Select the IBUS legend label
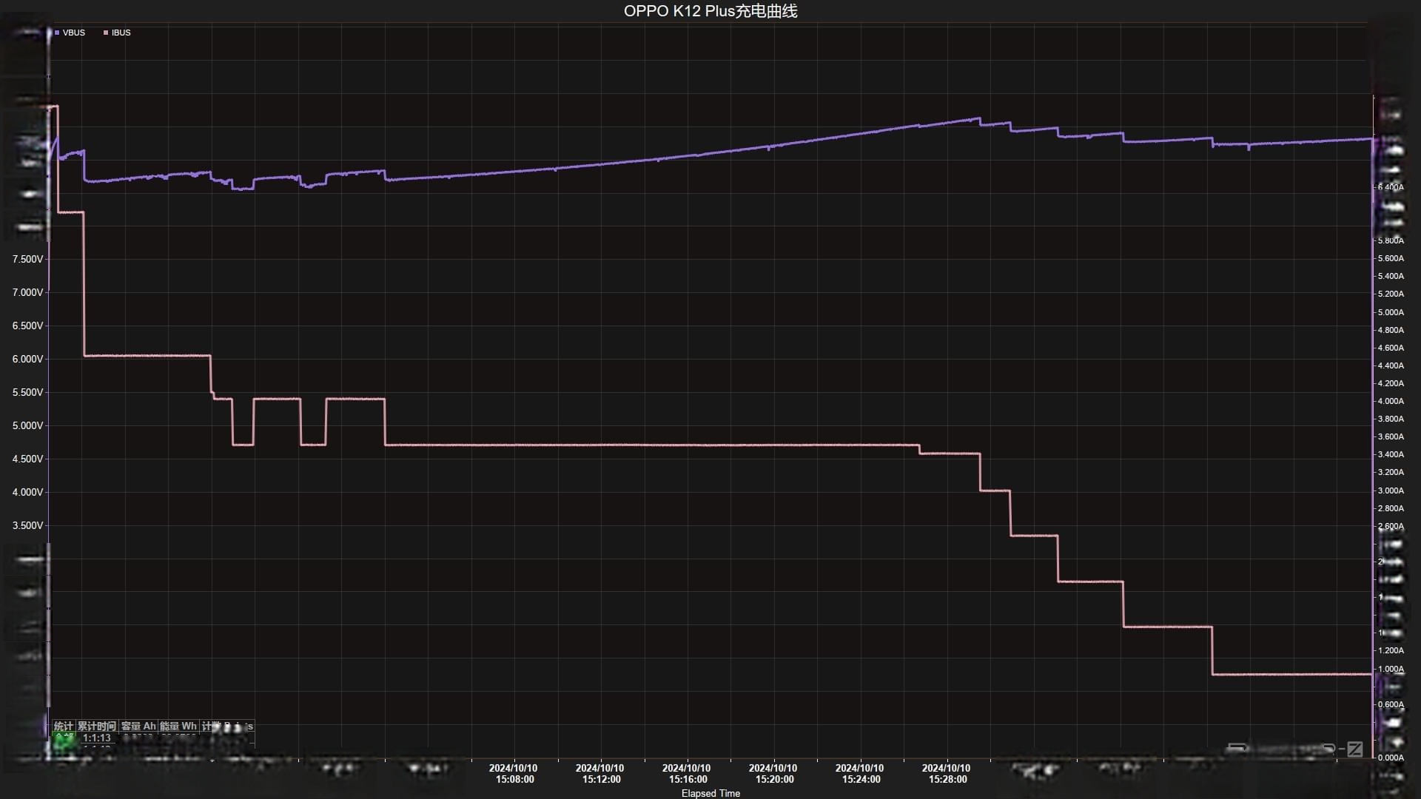Screen dimensions: 1421x799 (121, 33)
